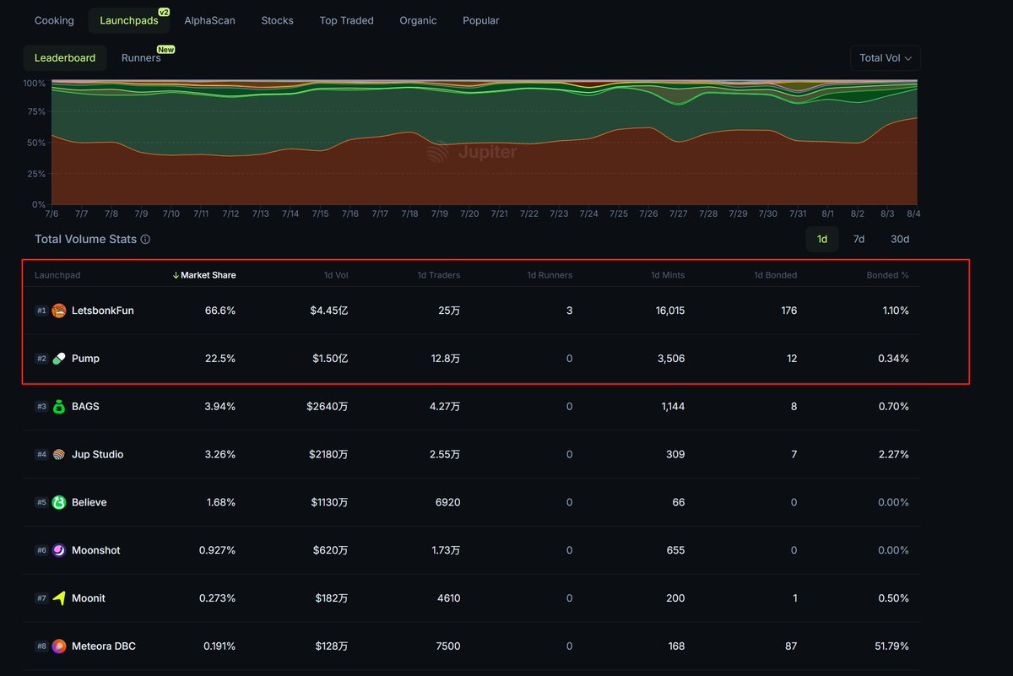Open the Meteora DBC launchpad name
1013x676 pixels.
coord(104,646)
